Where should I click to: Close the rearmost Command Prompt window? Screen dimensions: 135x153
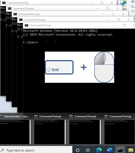click(112, 3)
